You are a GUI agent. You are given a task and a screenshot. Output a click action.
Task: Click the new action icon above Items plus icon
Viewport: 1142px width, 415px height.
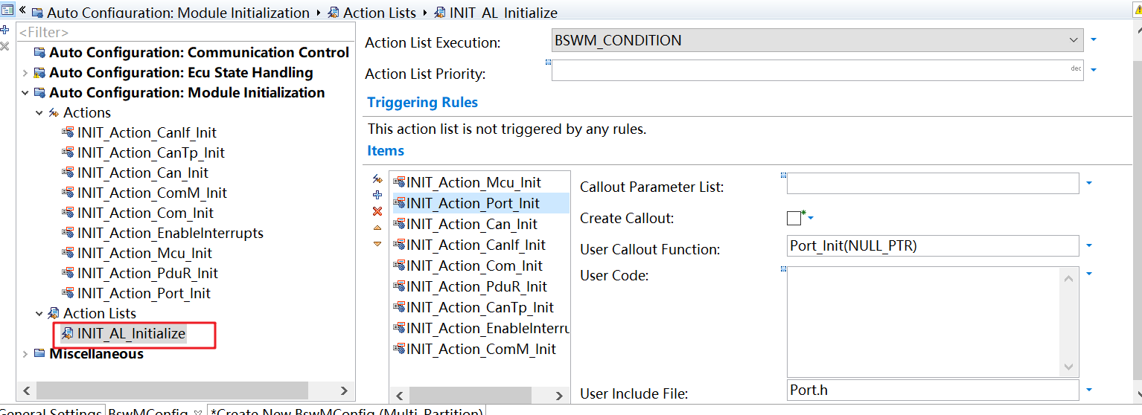[x=377, y=178]
